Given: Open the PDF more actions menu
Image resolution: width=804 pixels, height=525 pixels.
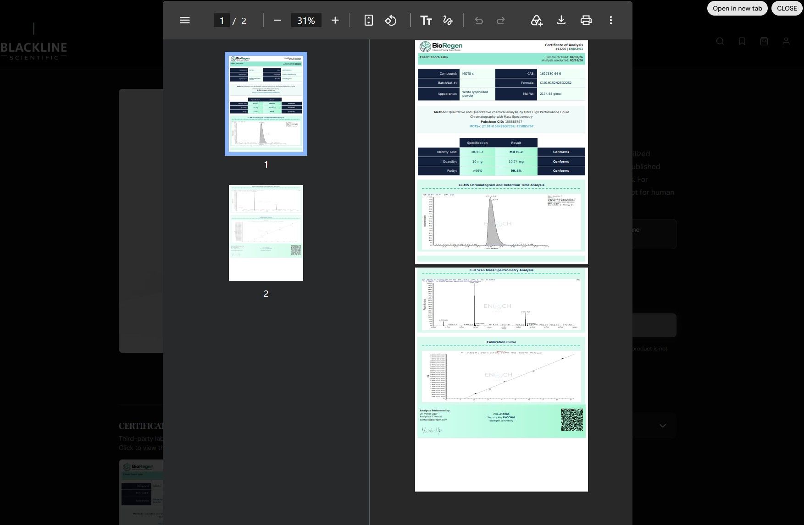Looking at the screenshot, I should click(x=611, y=20).
